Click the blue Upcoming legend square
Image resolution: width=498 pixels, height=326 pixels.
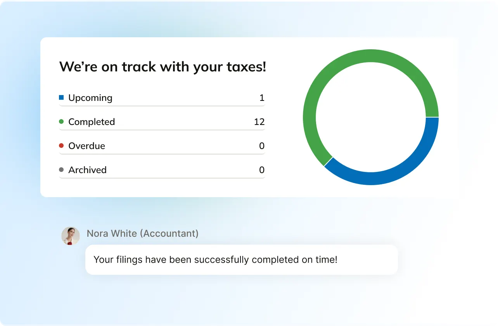pyautogui.click(x=61, y=98)
